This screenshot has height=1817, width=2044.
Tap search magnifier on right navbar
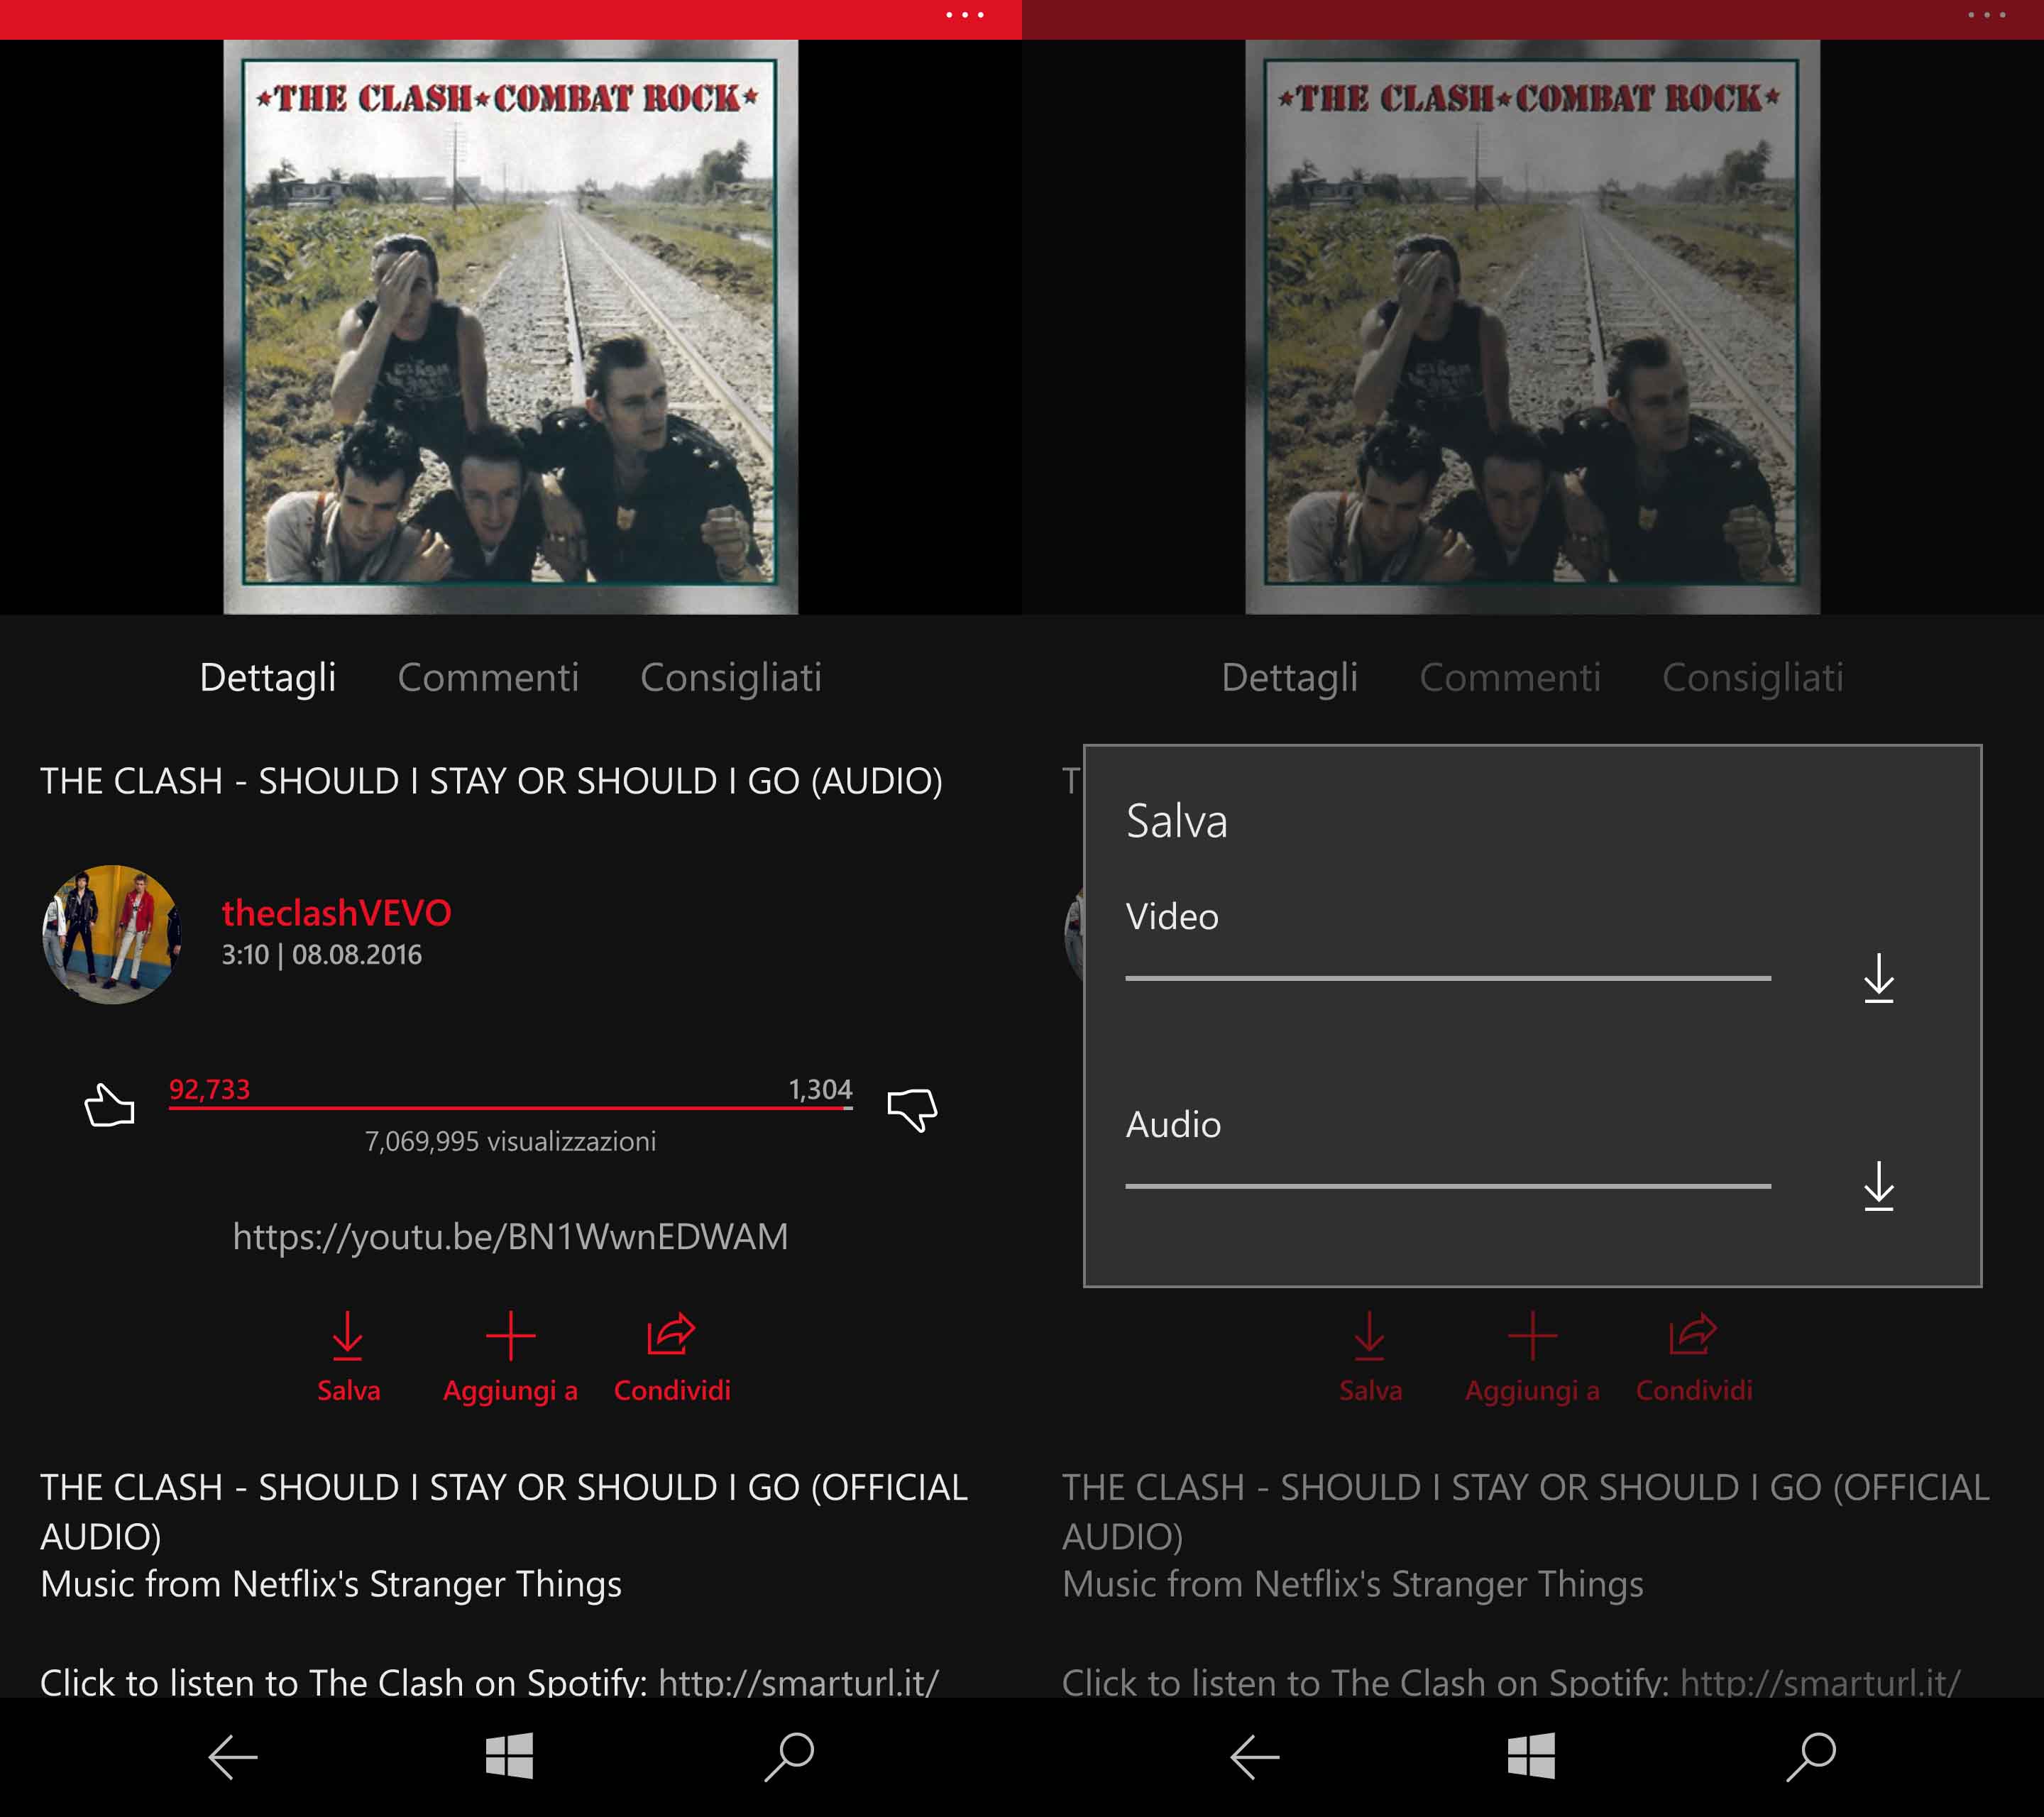[x=1811, y=1757]
